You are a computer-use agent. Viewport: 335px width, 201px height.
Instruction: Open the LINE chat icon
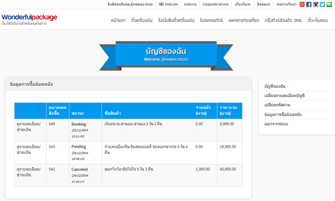[x=329, y=4]
